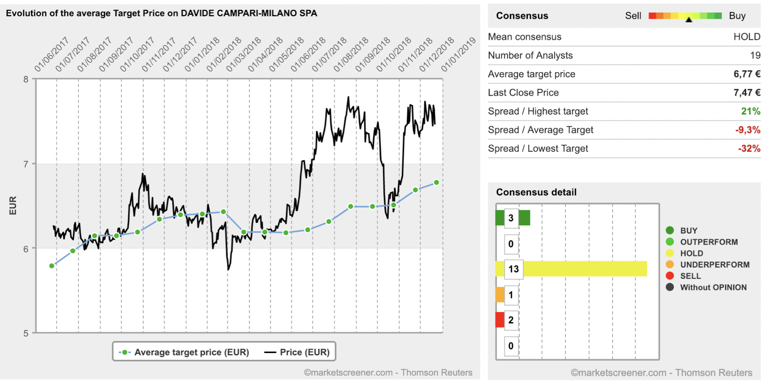Toggle the Price (EUR) legend entry
This screenshot has width=765, height=383.
point(297,352)
